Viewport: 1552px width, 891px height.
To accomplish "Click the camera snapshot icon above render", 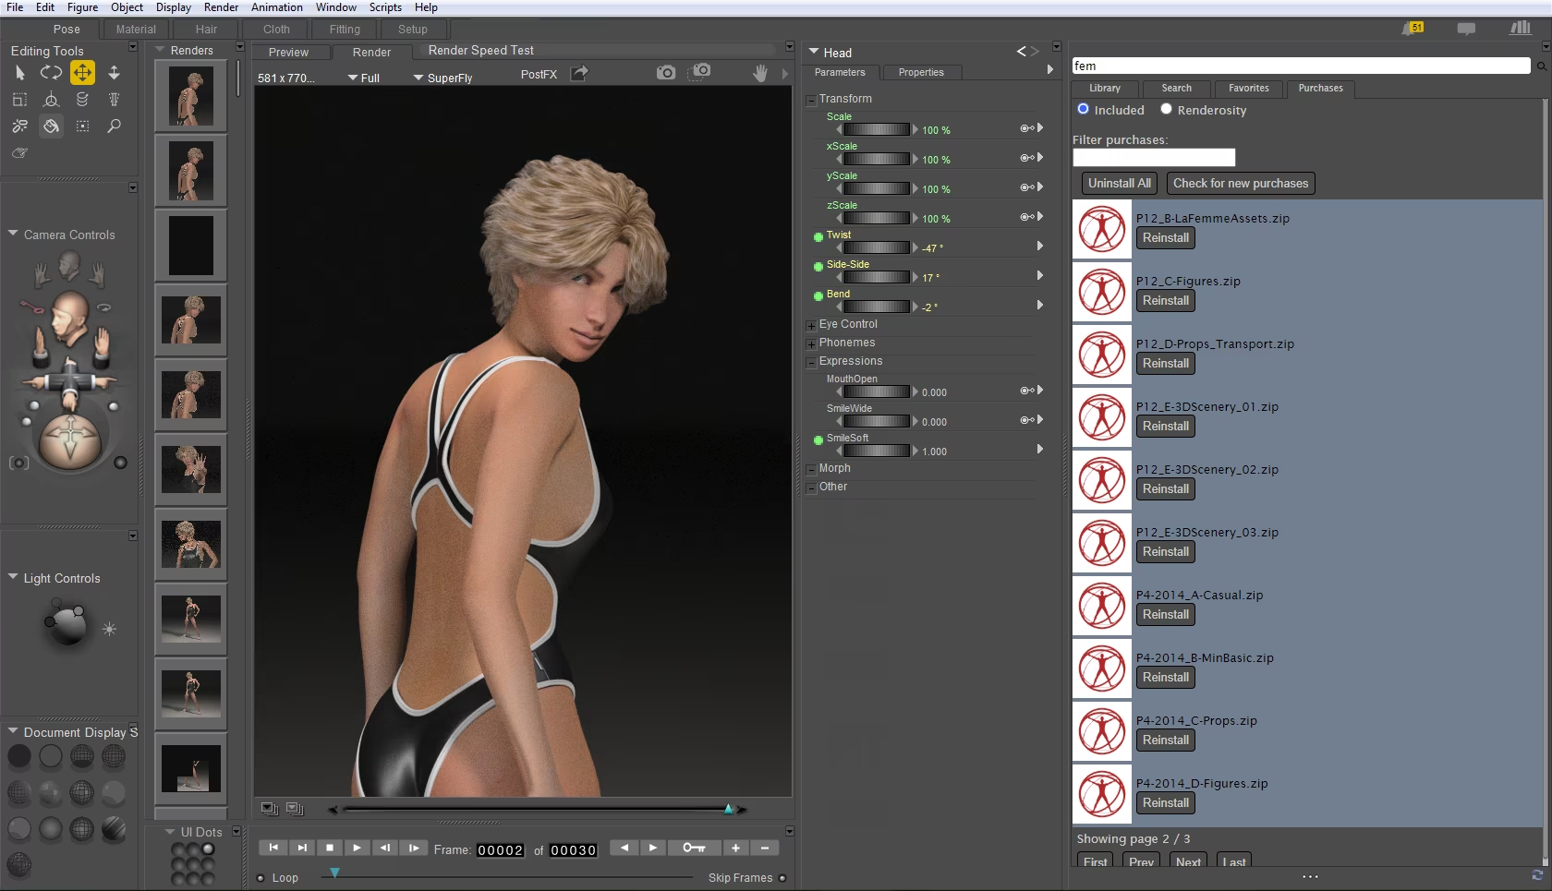I will pos(665,72).
